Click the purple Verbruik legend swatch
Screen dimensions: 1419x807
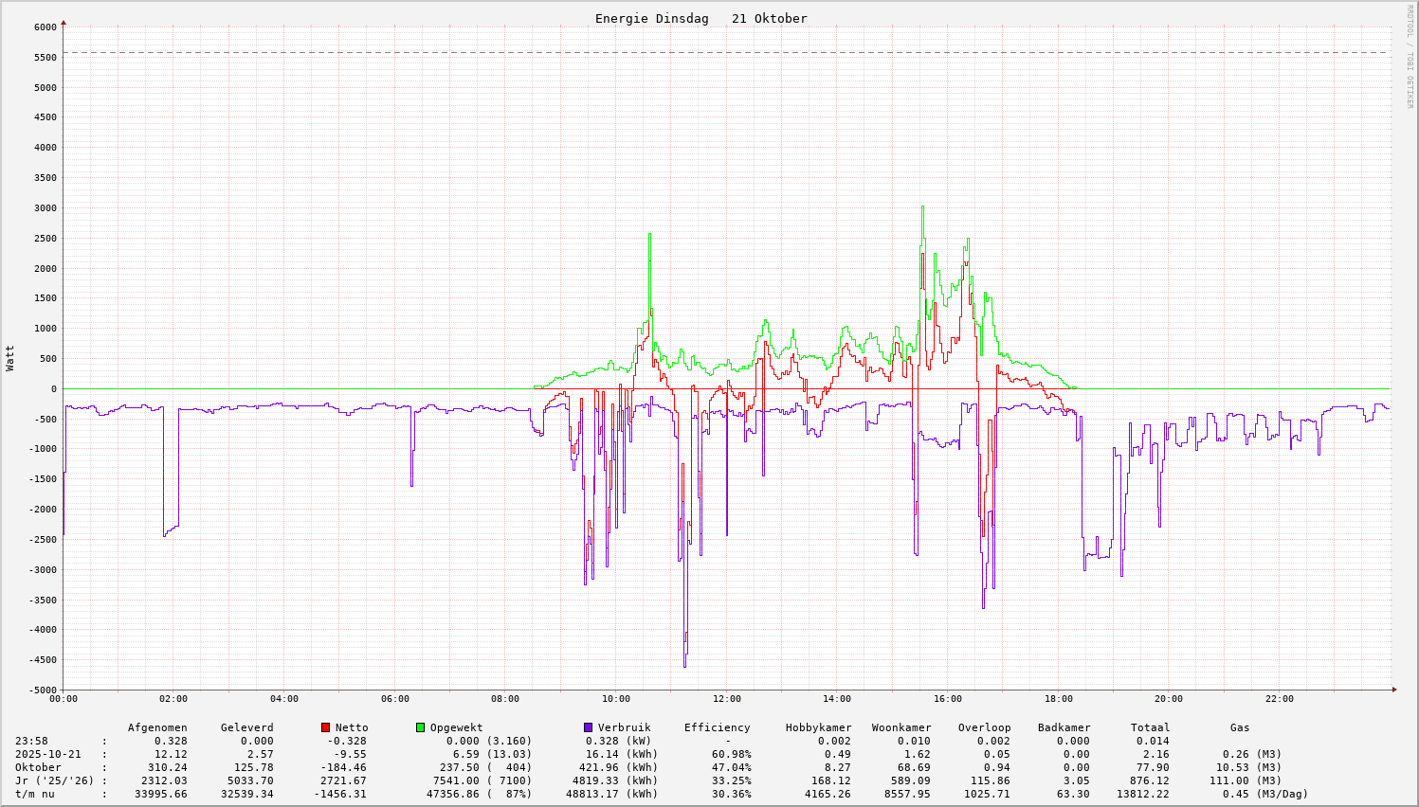click(x=588, y=727)
